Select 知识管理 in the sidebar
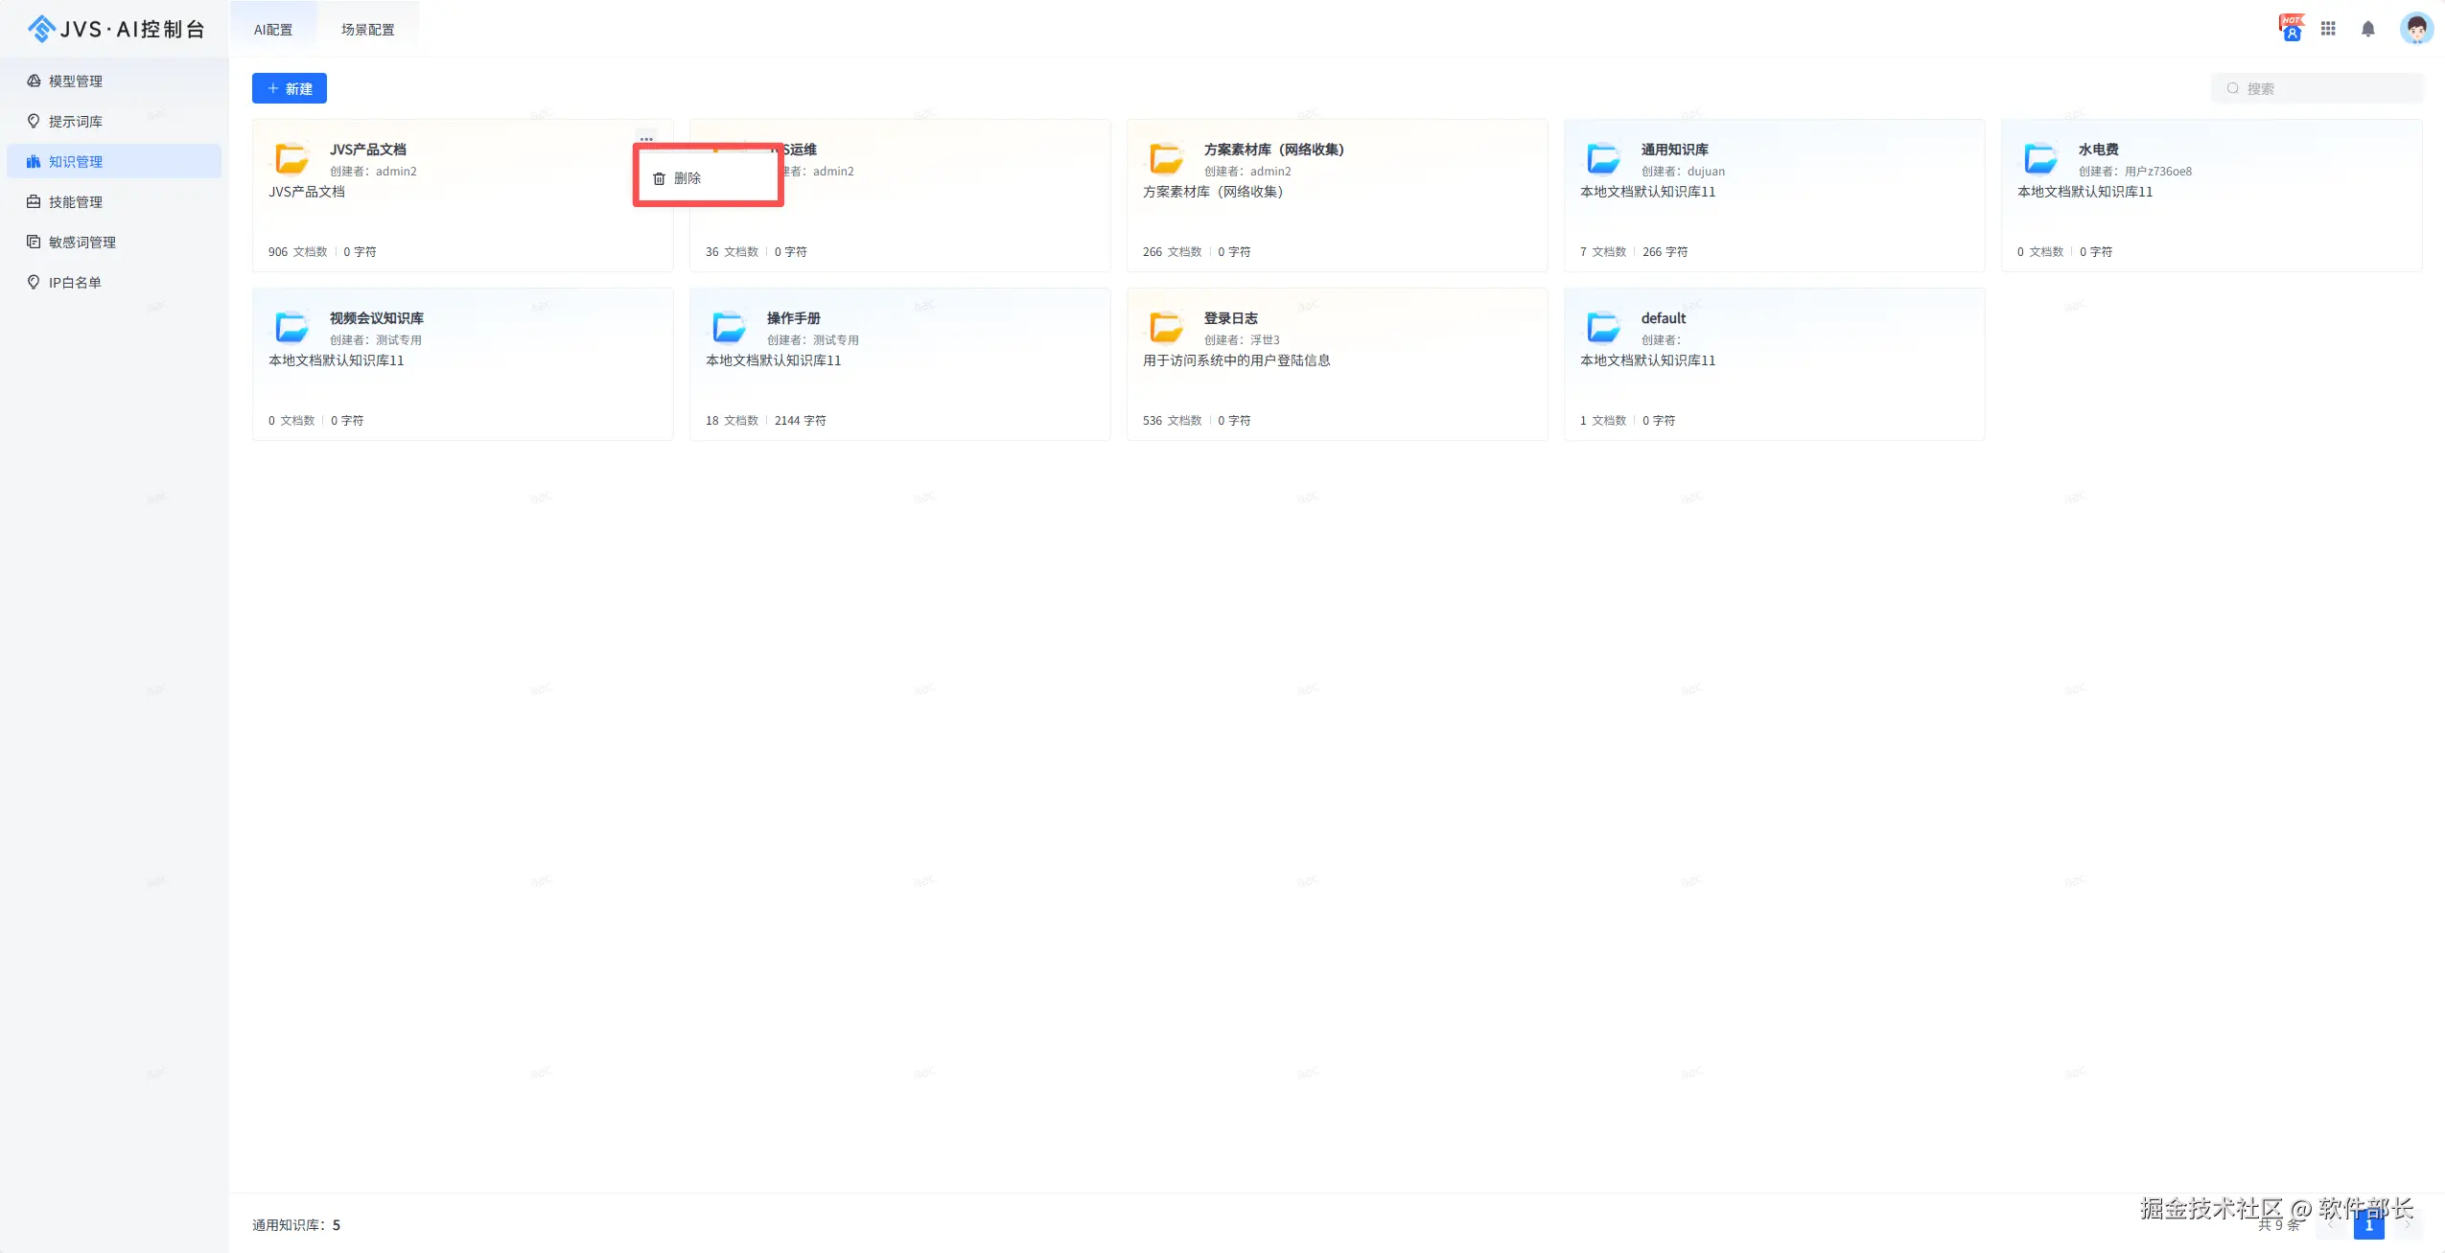Viewport: 2445px width, 1253px height. pyautogui.click(x=75, y=162)
